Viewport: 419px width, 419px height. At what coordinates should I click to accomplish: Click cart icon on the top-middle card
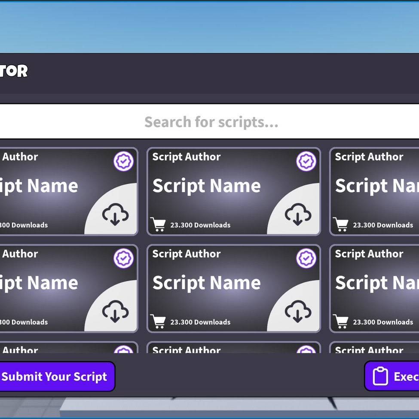[x=158, y=224]
